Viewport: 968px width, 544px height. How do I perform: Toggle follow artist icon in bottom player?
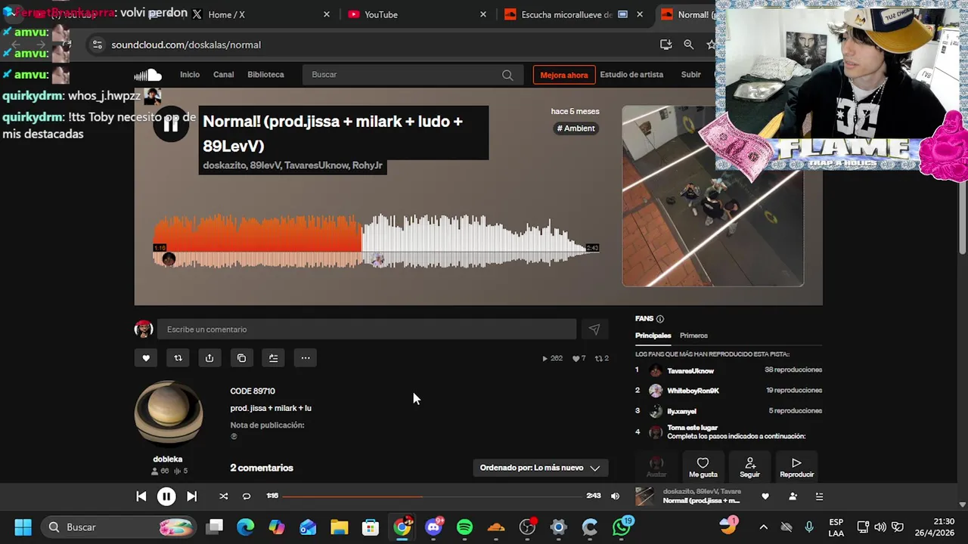(793, 496)
